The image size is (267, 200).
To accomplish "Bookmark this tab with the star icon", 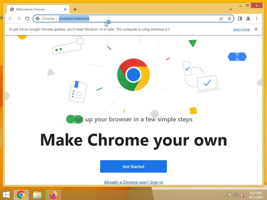I will 229,18.
